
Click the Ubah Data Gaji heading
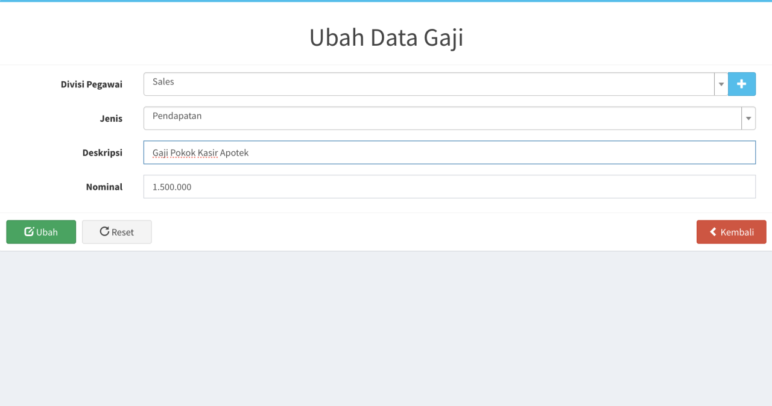click(x=386, y=38)
